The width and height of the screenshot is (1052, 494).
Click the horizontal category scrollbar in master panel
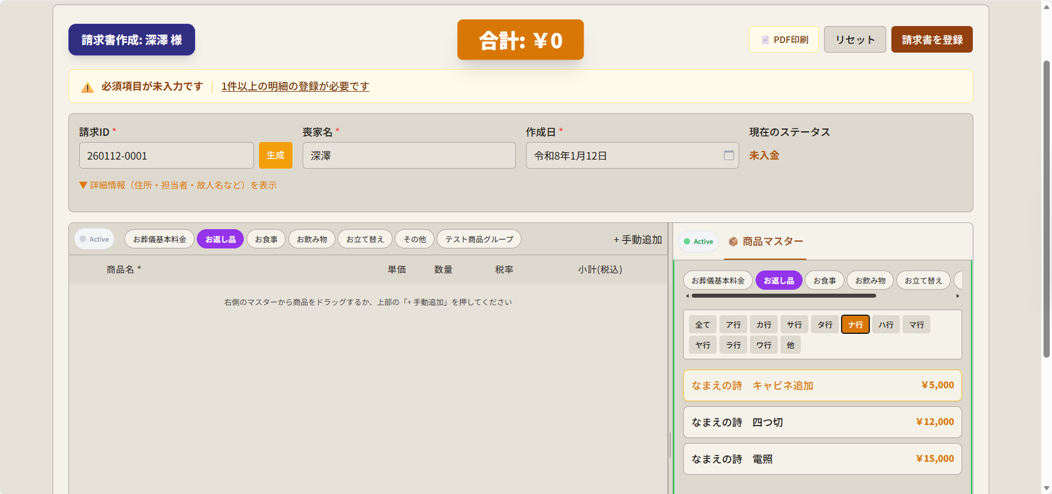click(783, 296)
